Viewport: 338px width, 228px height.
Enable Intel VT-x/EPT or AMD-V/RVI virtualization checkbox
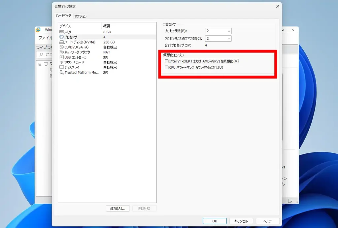pyautogui.click(x=167, y=61)
